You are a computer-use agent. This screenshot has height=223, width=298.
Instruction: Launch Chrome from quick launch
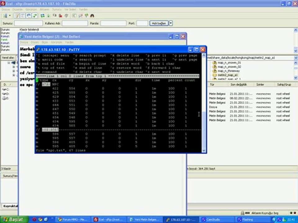(40, 220)
